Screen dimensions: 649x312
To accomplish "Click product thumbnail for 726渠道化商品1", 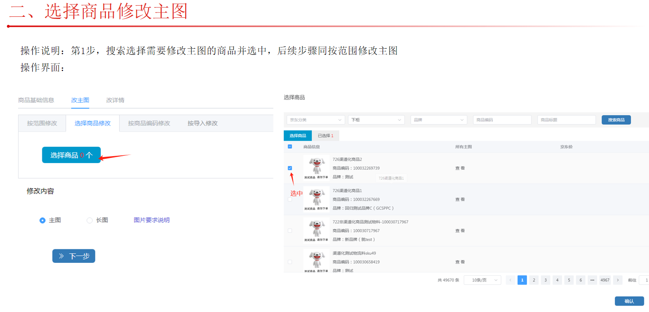I will [316, 199].
